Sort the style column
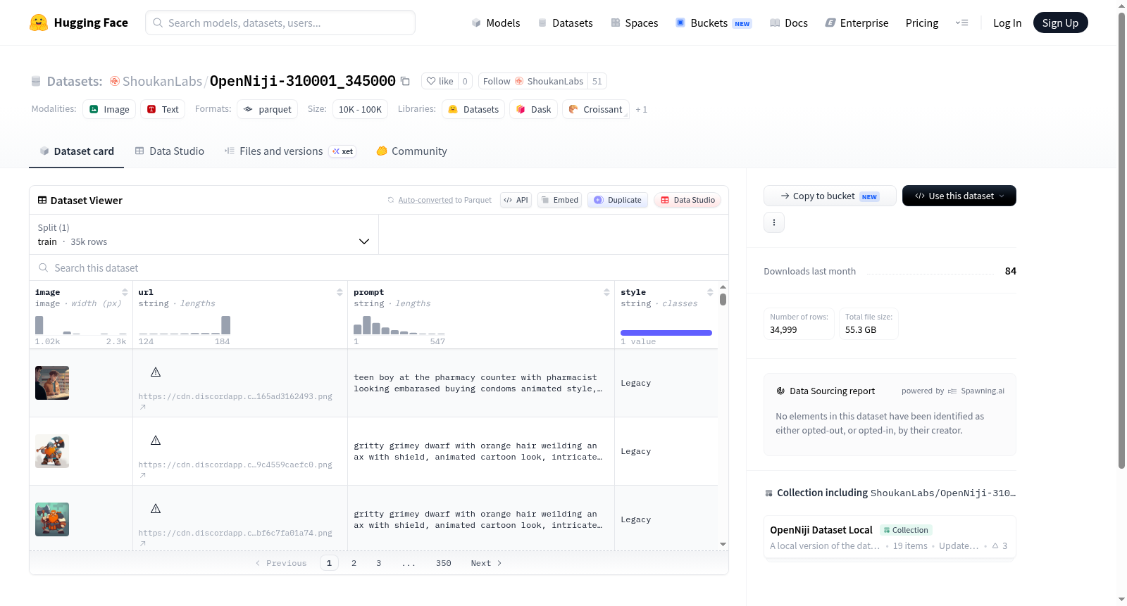Image resolution: width=1127 pixels, height=606 pixels. pyautogui.click(x=710, y=292)
